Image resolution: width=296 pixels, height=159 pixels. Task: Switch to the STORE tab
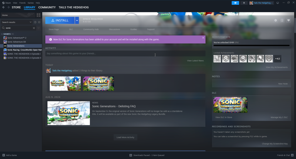click(16, 7)
